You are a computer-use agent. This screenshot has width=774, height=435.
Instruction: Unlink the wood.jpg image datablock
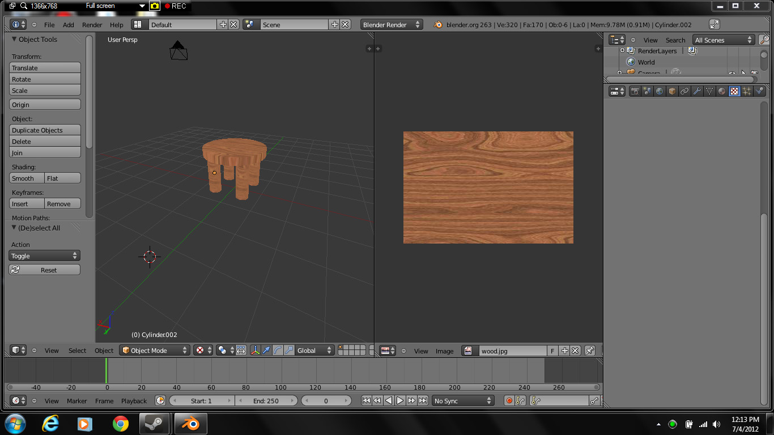[x=575, y=351]
